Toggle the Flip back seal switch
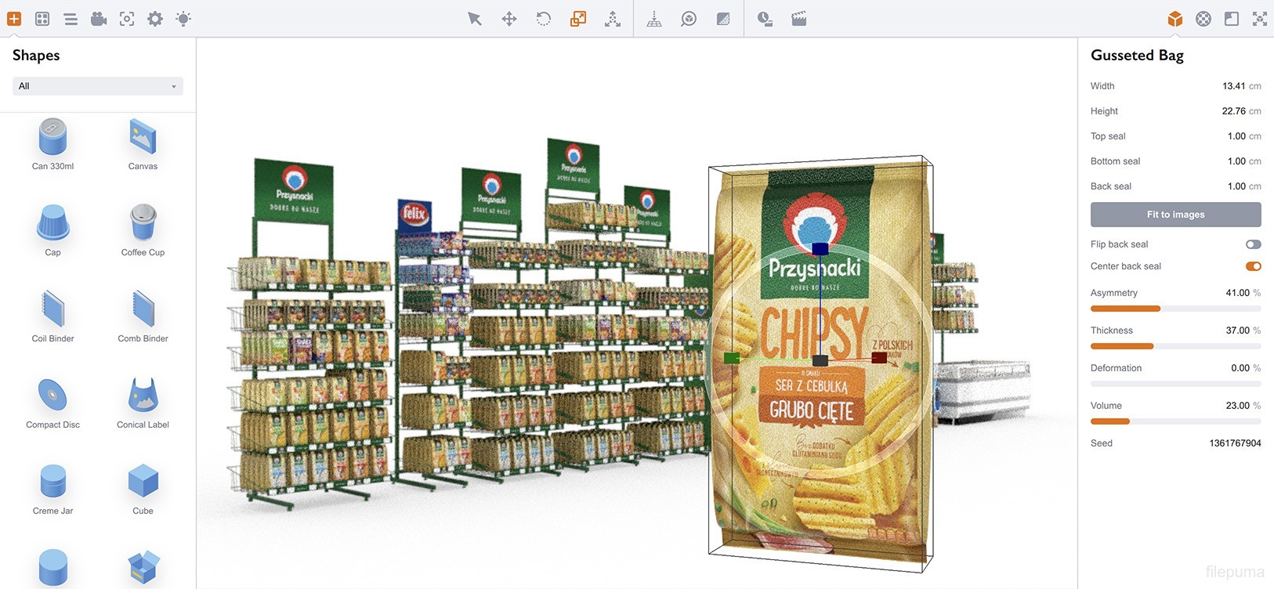This screenshot has width=1274, height=589. click(x=1253, y=244)
